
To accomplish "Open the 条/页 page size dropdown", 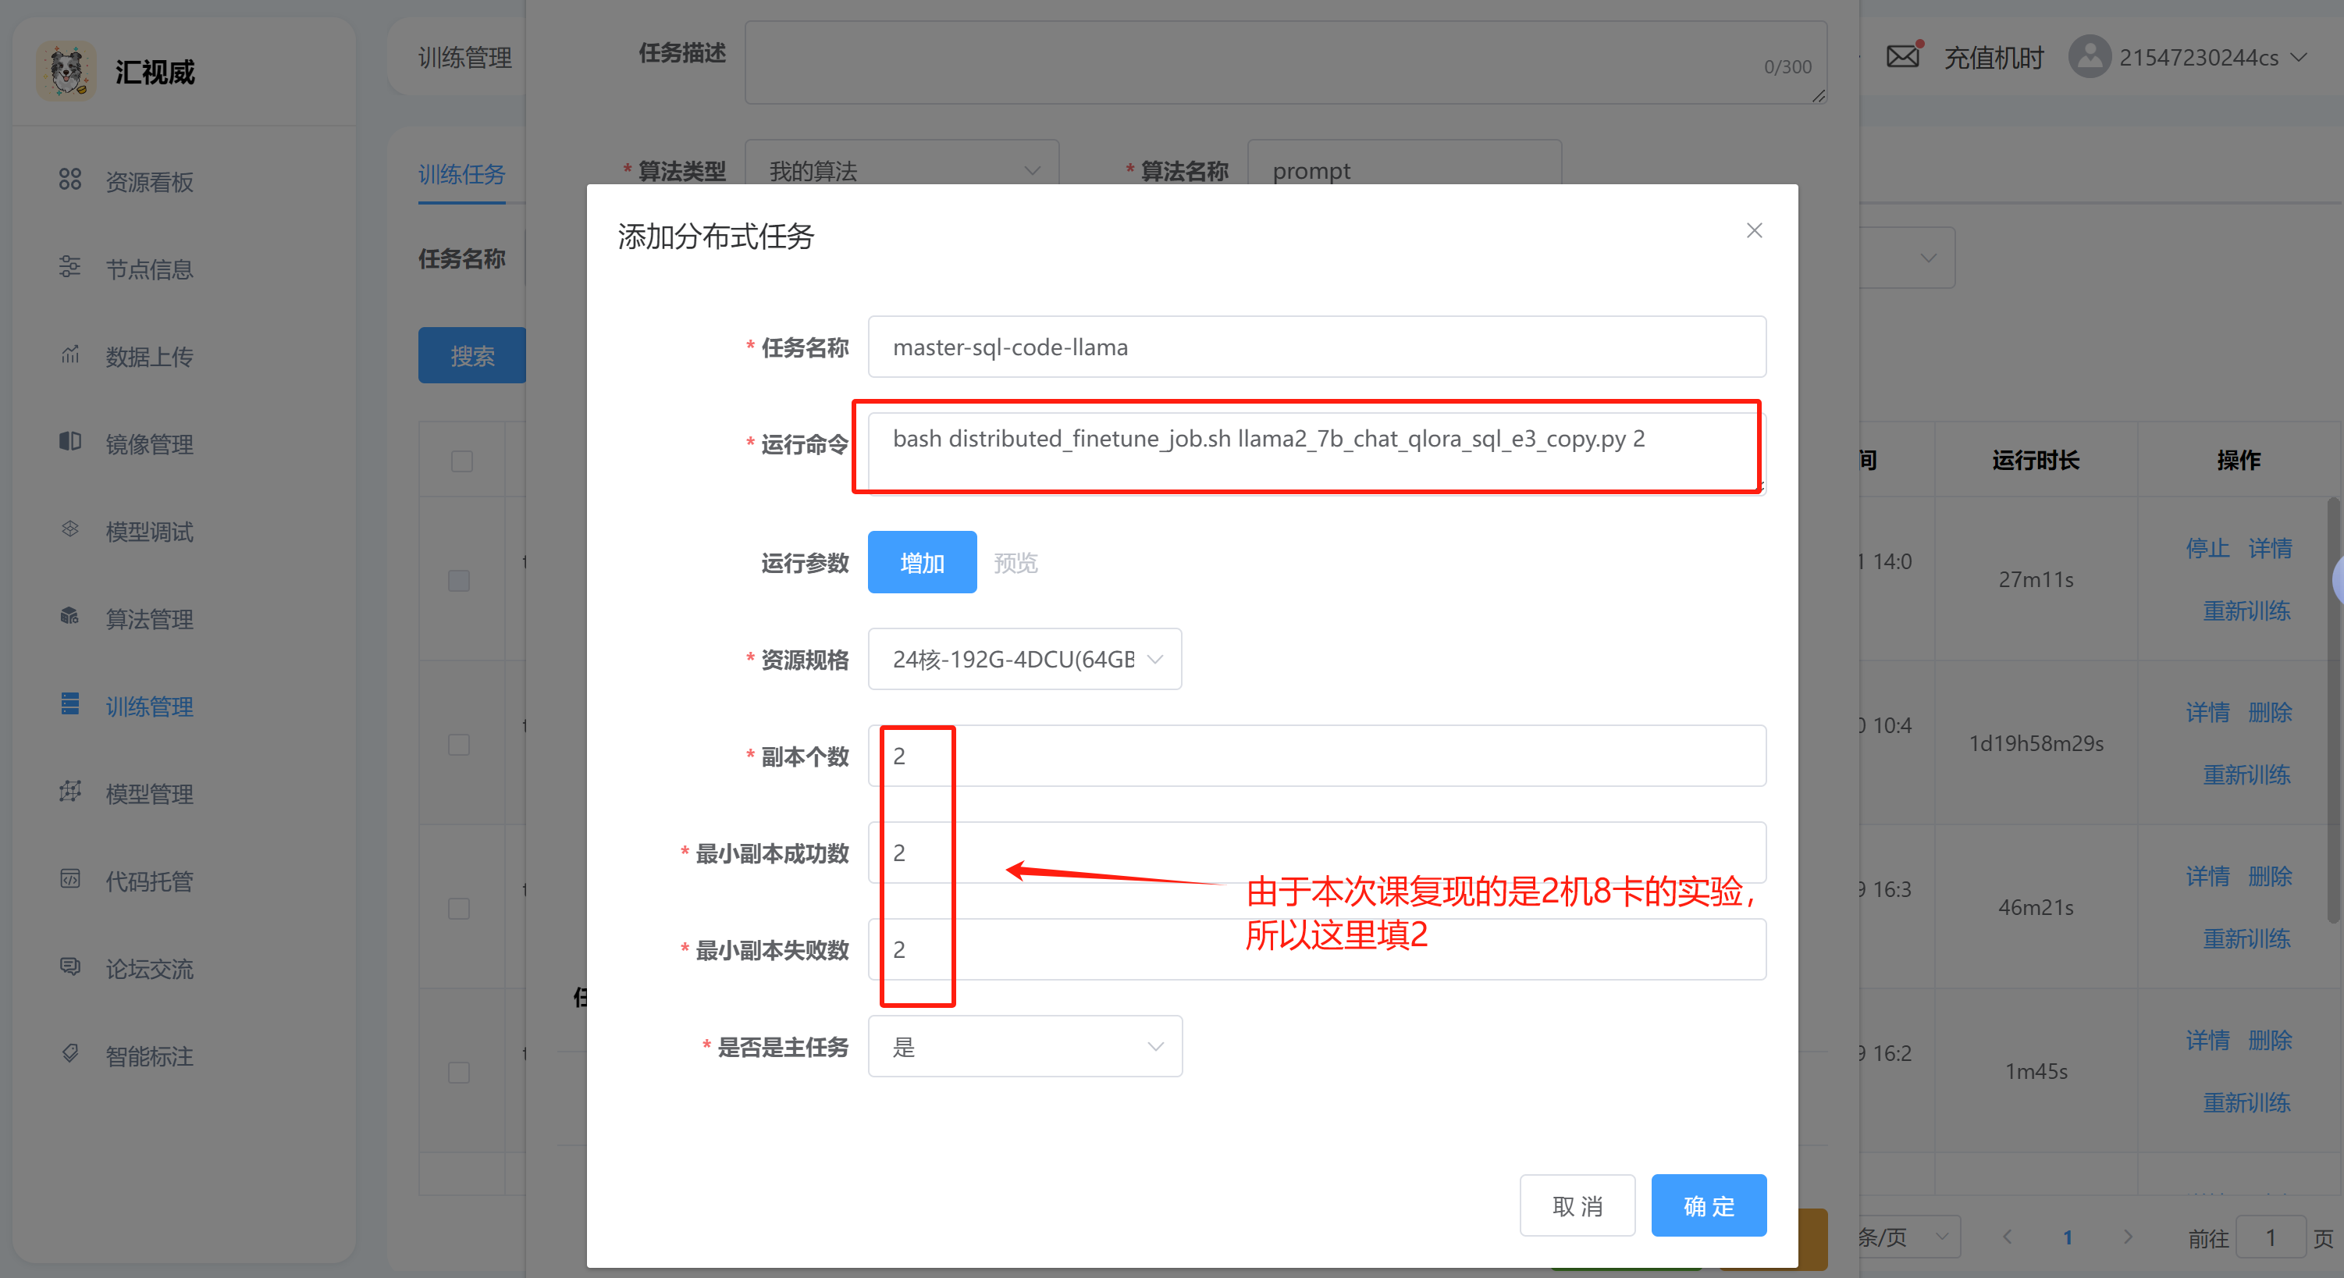I will point(1909,1236).
